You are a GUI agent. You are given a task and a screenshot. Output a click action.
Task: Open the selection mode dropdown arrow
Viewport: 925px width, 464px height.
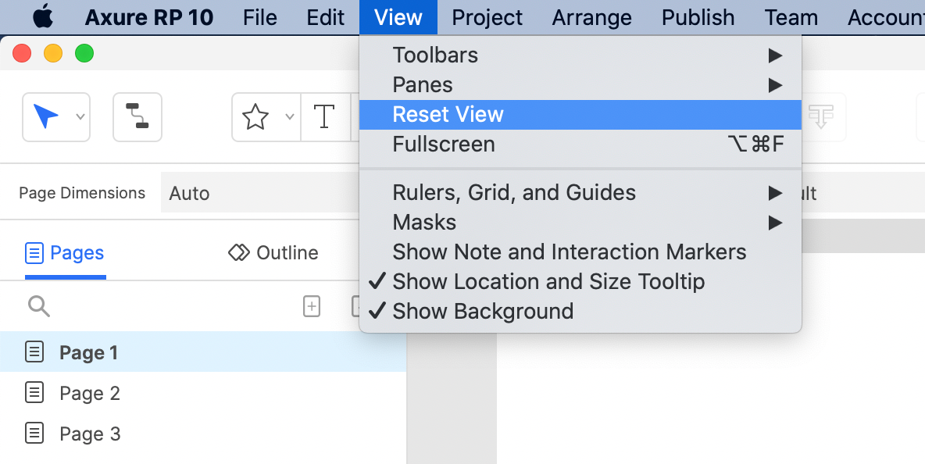point(80,117)
